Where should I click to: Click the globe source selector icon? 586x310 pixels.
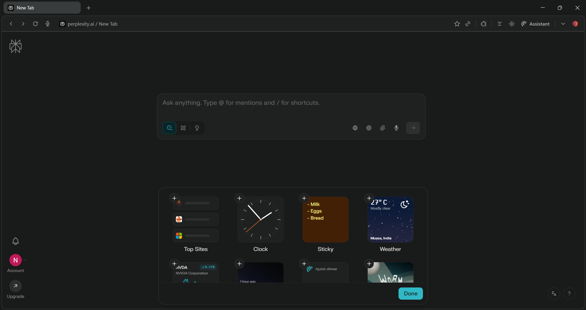click(355, 128)
